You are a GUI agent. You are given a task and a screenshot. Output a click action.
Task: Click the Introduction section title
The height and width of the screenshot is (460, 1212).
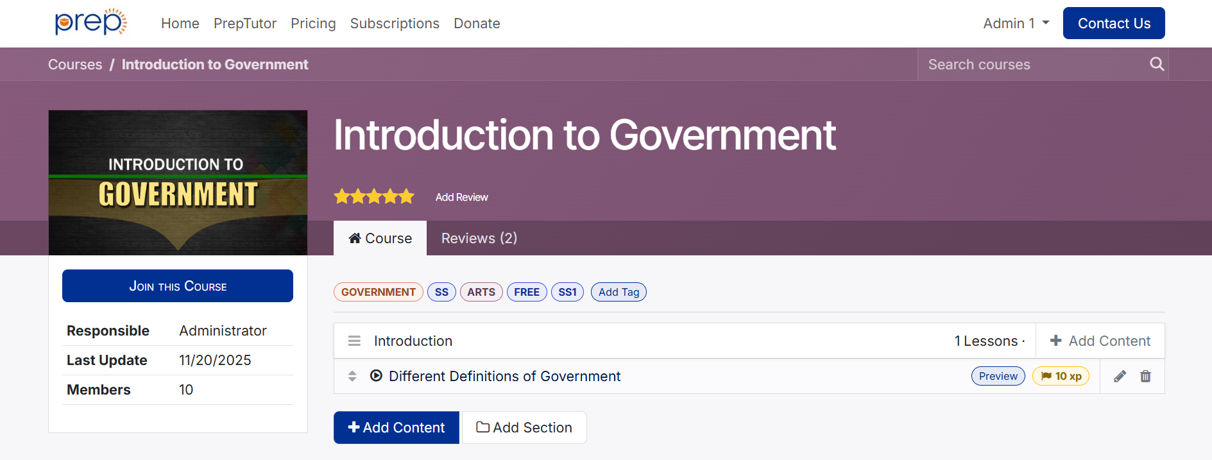pos(413,341)
